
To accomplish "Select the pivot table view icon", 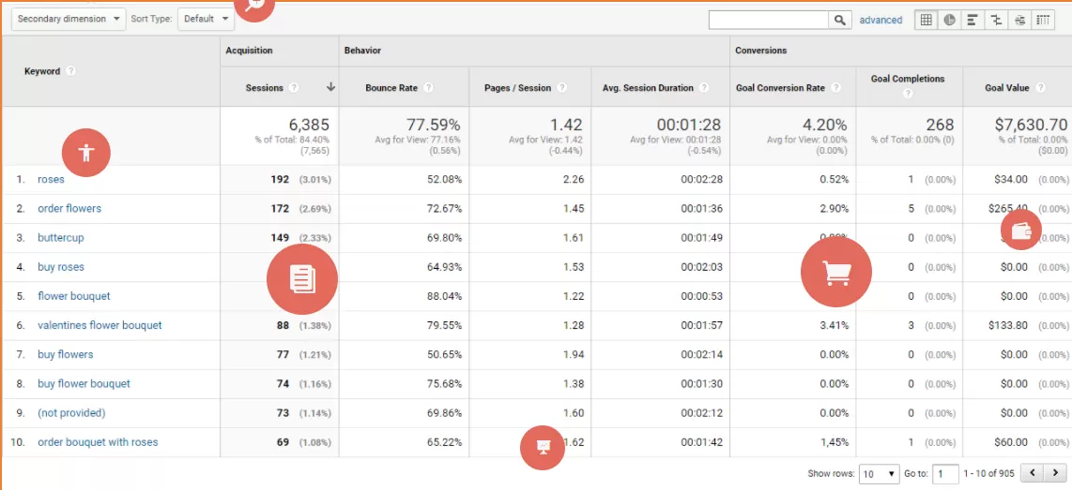I will (x=1044, y=20).
